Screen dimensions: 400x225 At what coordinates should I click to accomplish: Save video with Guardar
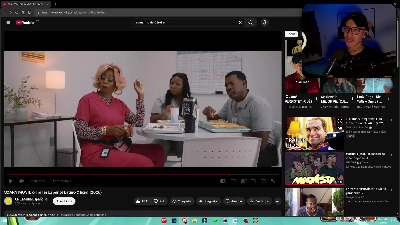point(234,201)
